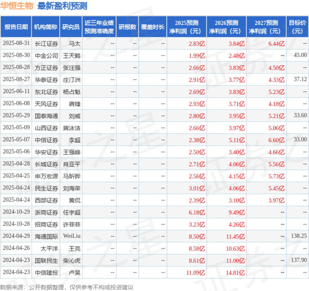
Task: Click 10.63亿 in 太平洋 row
Action: coord(236,248)
